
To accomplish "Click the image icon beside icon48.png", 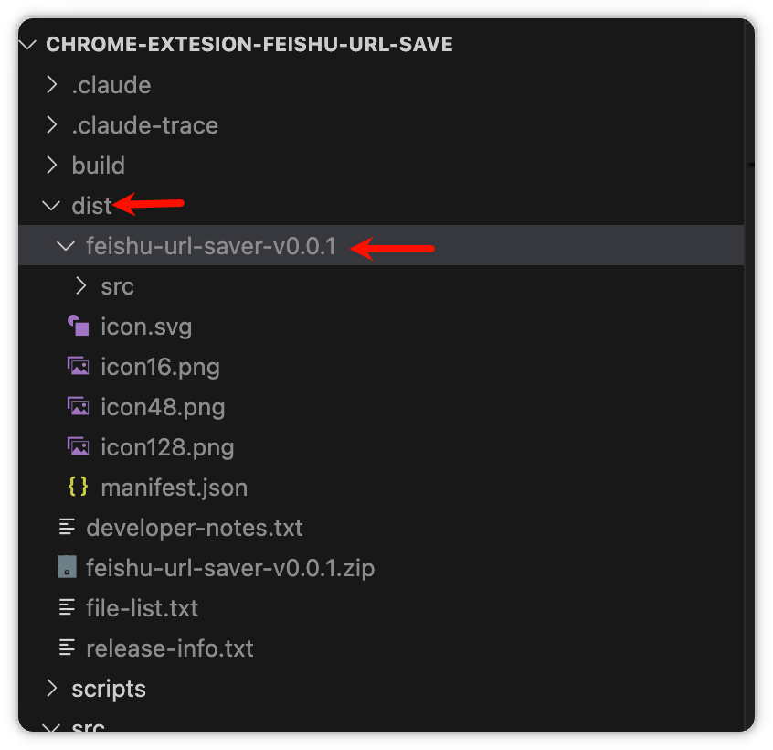I will 79,407.
